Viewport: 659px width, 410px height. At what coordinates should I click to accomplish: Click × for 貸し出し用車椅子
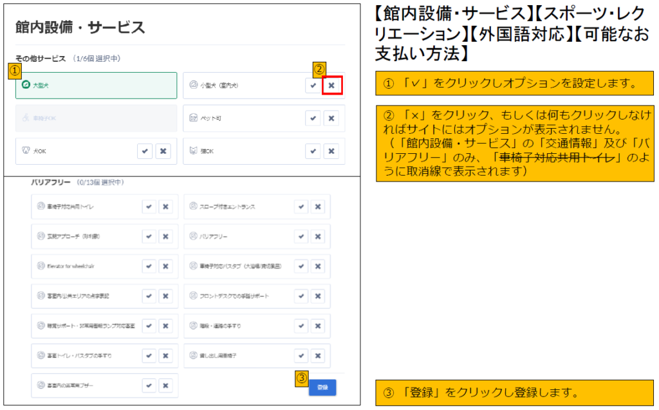click(x=318, y=355)
